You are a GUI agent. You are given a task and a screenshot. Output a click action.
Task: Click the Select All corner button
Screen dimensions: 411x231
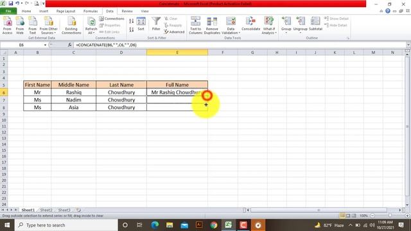(x=4, y=53)
